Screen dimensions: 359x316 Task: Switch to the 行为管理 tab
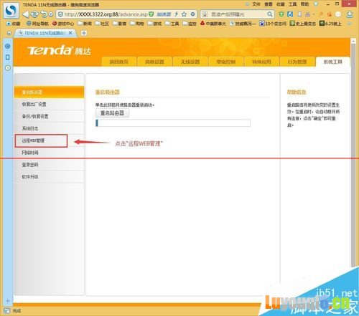point(297,62)
